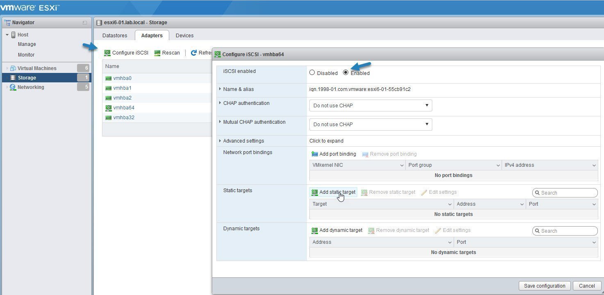Click the Add static target icon
Image resolution: width=604 pixels, height=295 pixels.
315,192
